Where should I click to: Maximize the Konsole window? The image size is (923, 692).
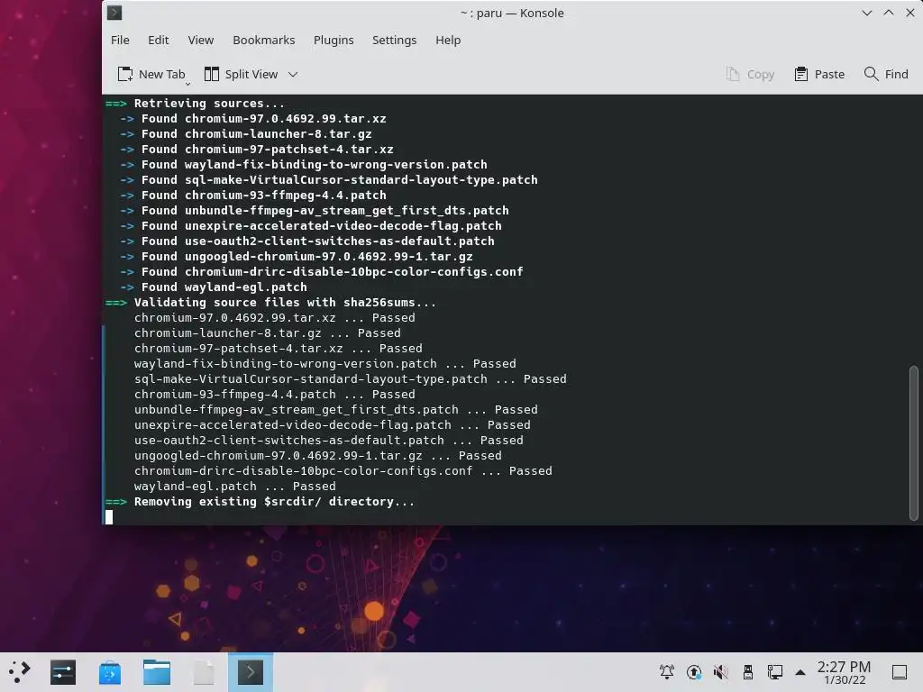[x=888, y=13]
